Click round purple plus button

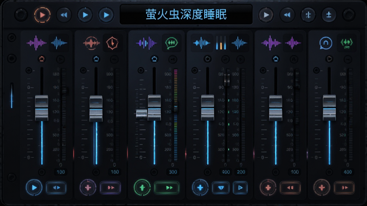(x=88, y=187)
